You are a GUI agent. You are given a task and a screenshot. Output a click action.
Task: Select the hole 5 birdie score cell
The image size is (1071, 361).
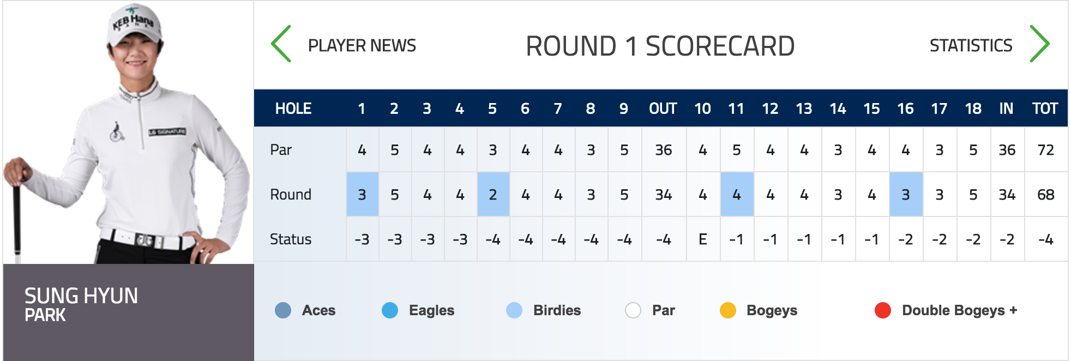click(493, 195)
